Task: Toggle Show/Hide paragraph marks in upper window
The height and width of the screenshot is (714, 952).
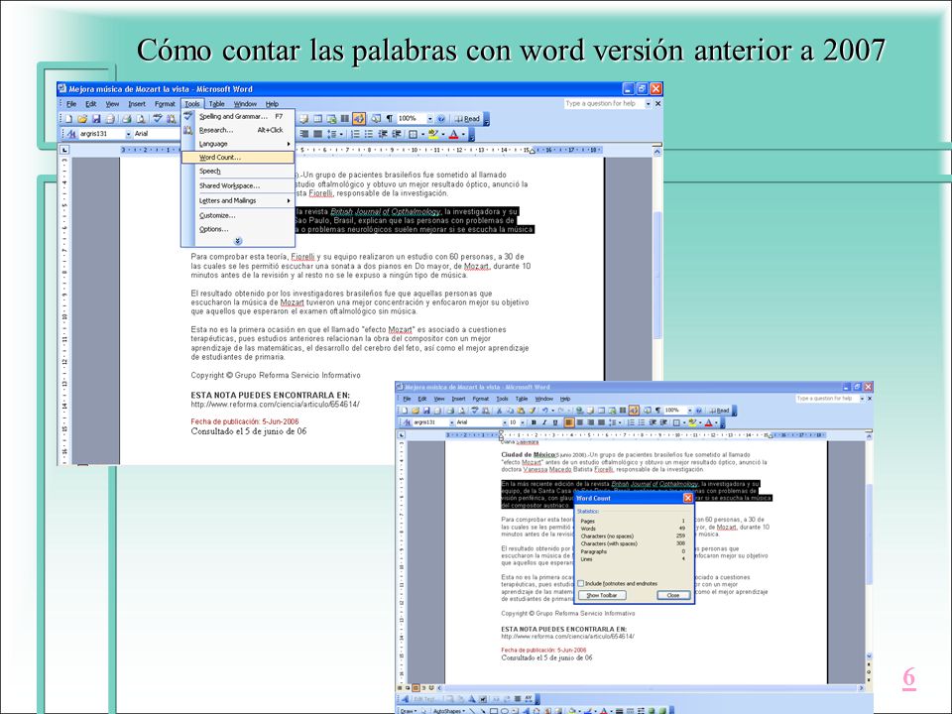Action: tap(389, 119)
